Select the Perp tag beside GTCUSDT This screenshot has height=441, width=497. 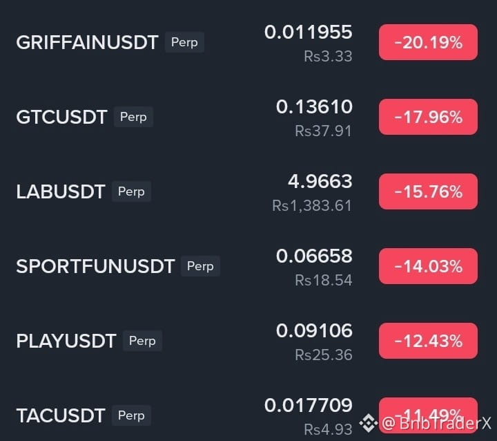coord(133,117)
